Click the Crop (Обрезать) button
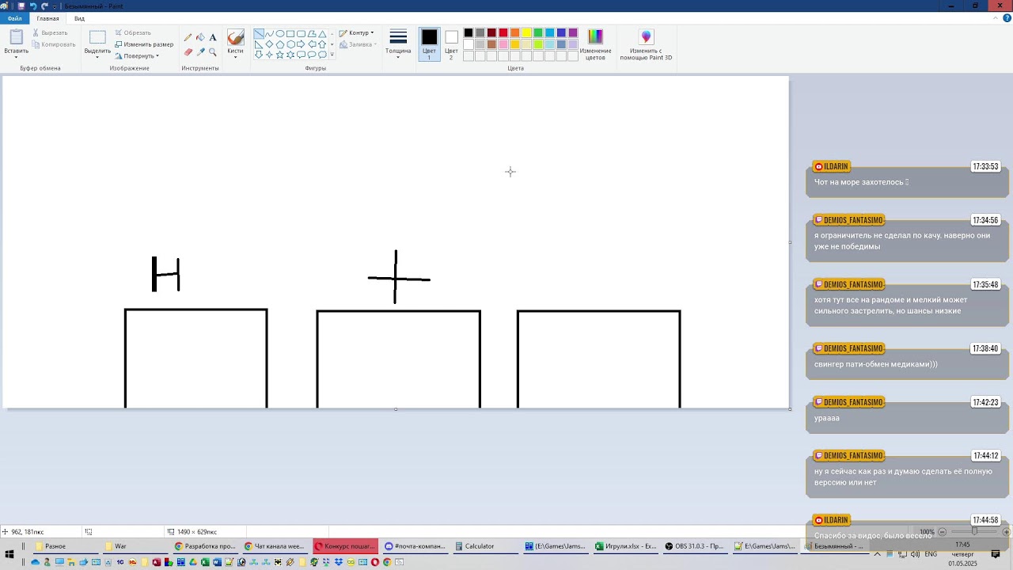This screenshot has height=570, width=1013. 132,32
